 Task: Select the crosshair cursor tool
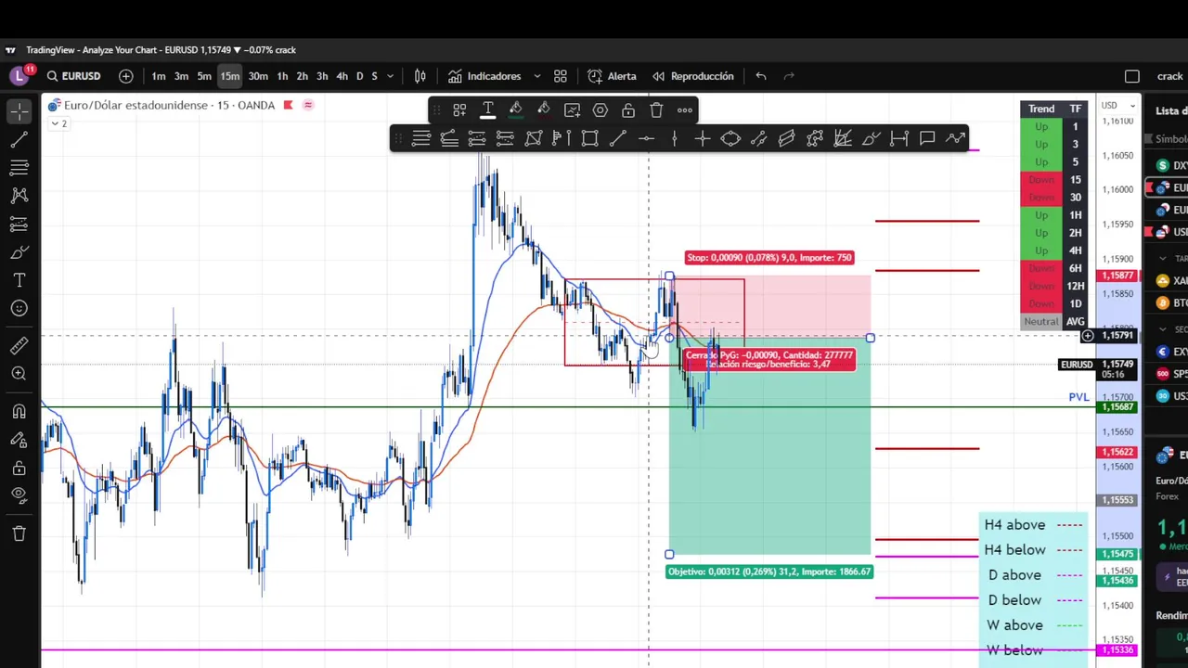[19, 111]
